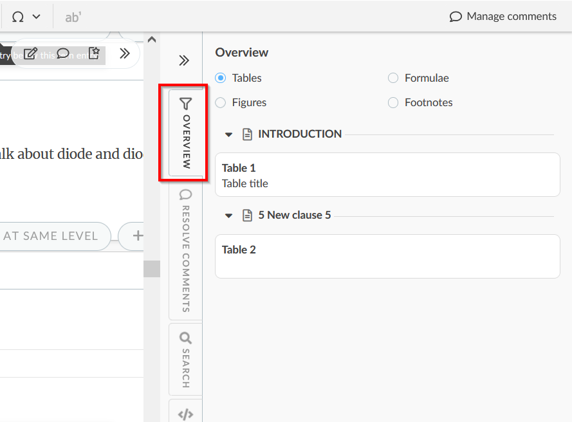Select the Formulae radio button
The image size is (572, 422).
tap(393, 78)
